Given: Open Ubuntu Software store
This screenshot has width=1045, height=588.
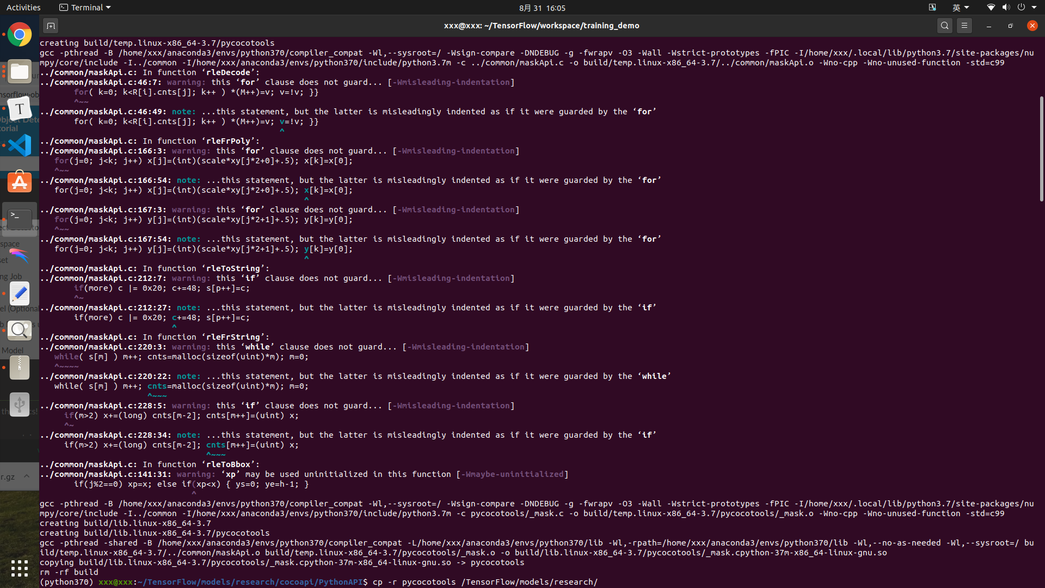Looking at the screenshot, I should click(20, 182).
